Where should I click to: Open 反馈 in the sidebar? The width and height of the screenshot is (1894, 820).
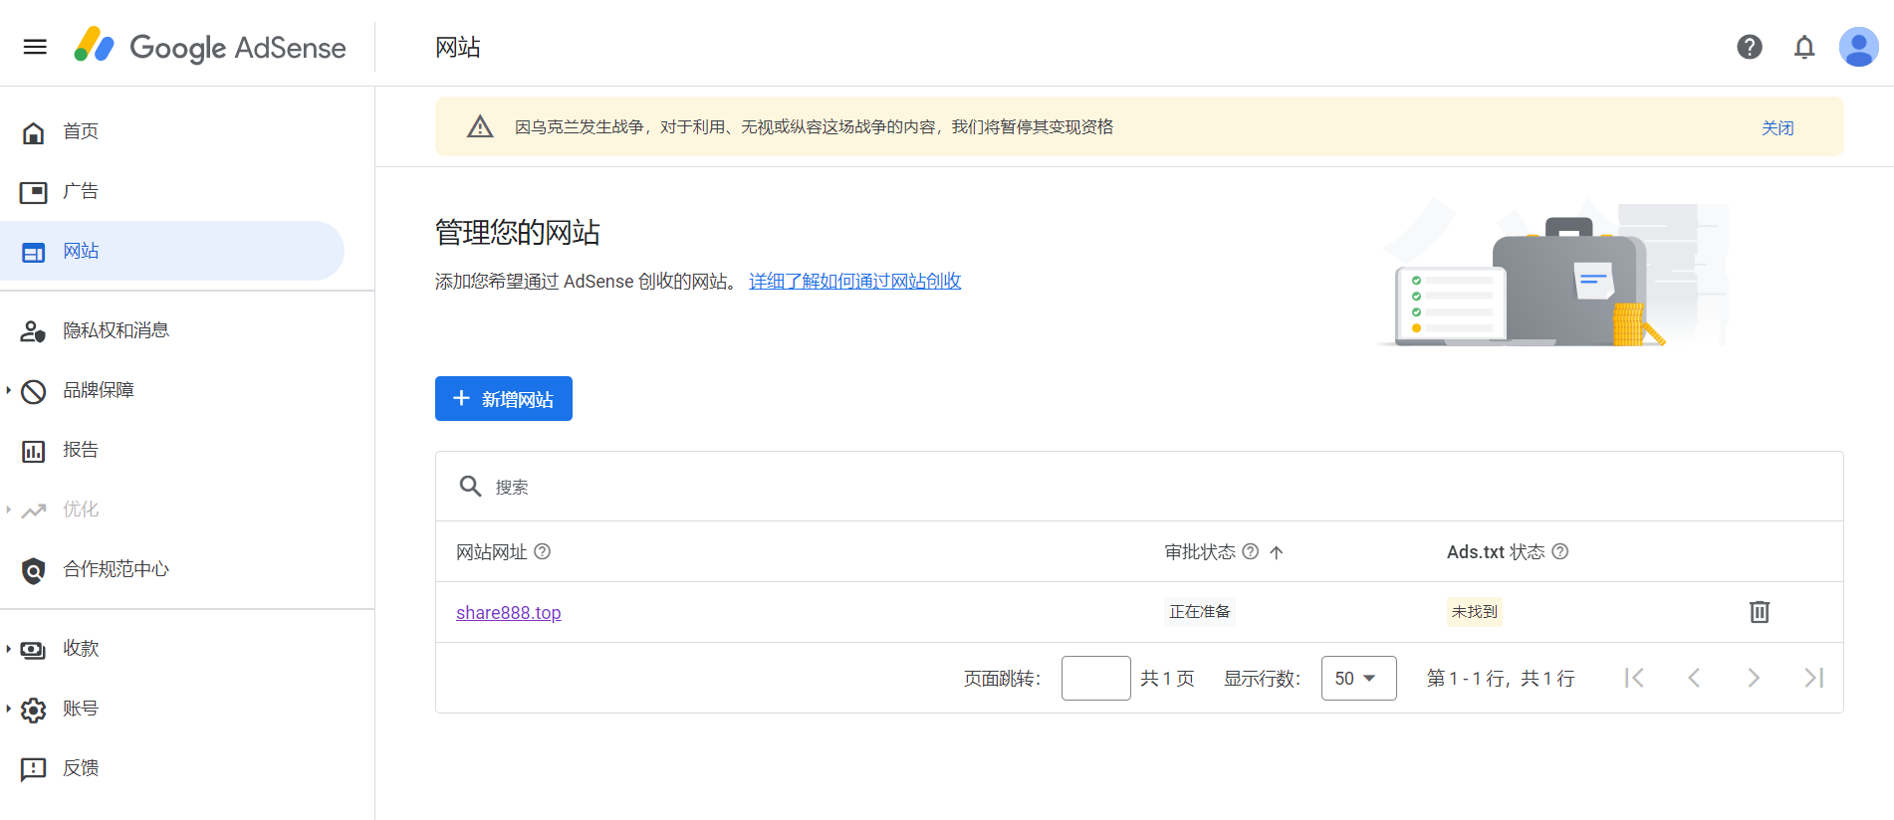pos(171,768)
